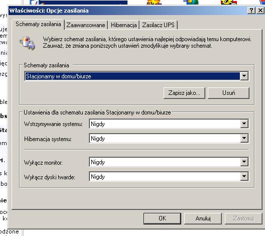Switch to the Hibernacja tab
Screen dimensions: 265x236
tap(123, 25)
